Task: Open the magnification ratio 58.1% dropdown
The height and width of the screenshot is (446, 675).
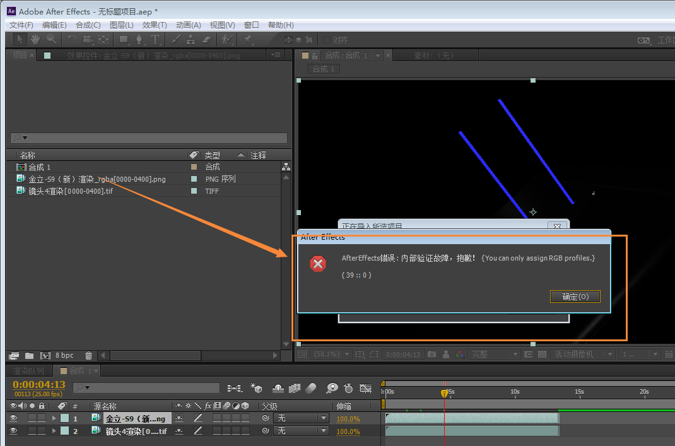Action: coord(331,355)
